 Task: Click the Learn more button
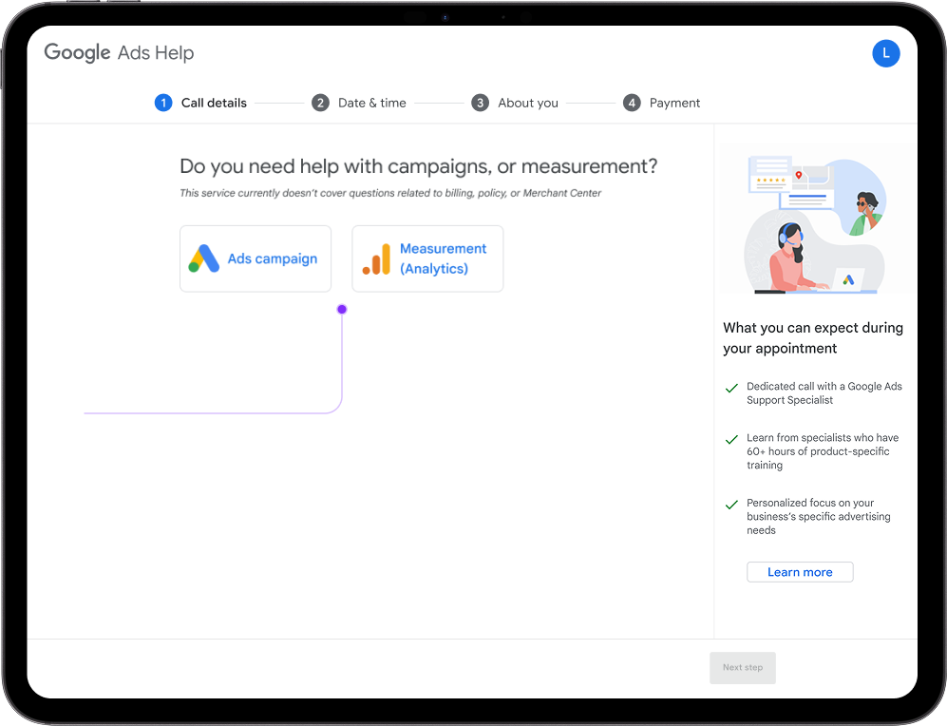tap(800, 572)
